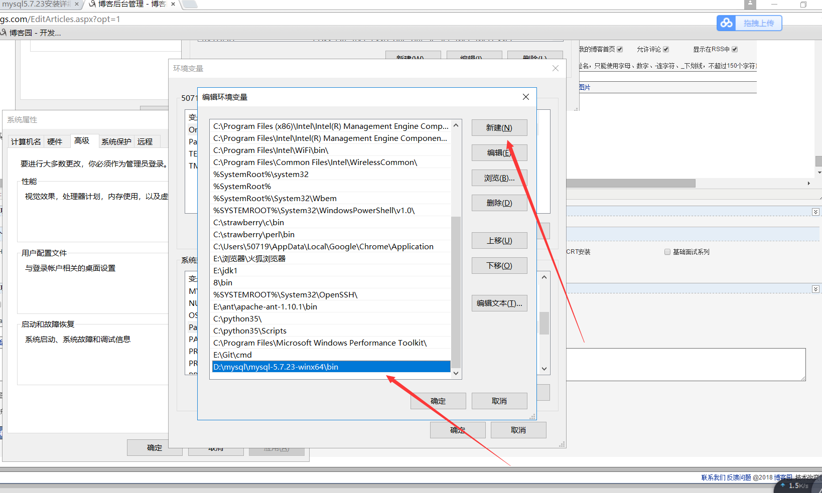Viewport: 822px width, 493px height.
Task: Click the network speed indicator widget
Action: point(797,485)
